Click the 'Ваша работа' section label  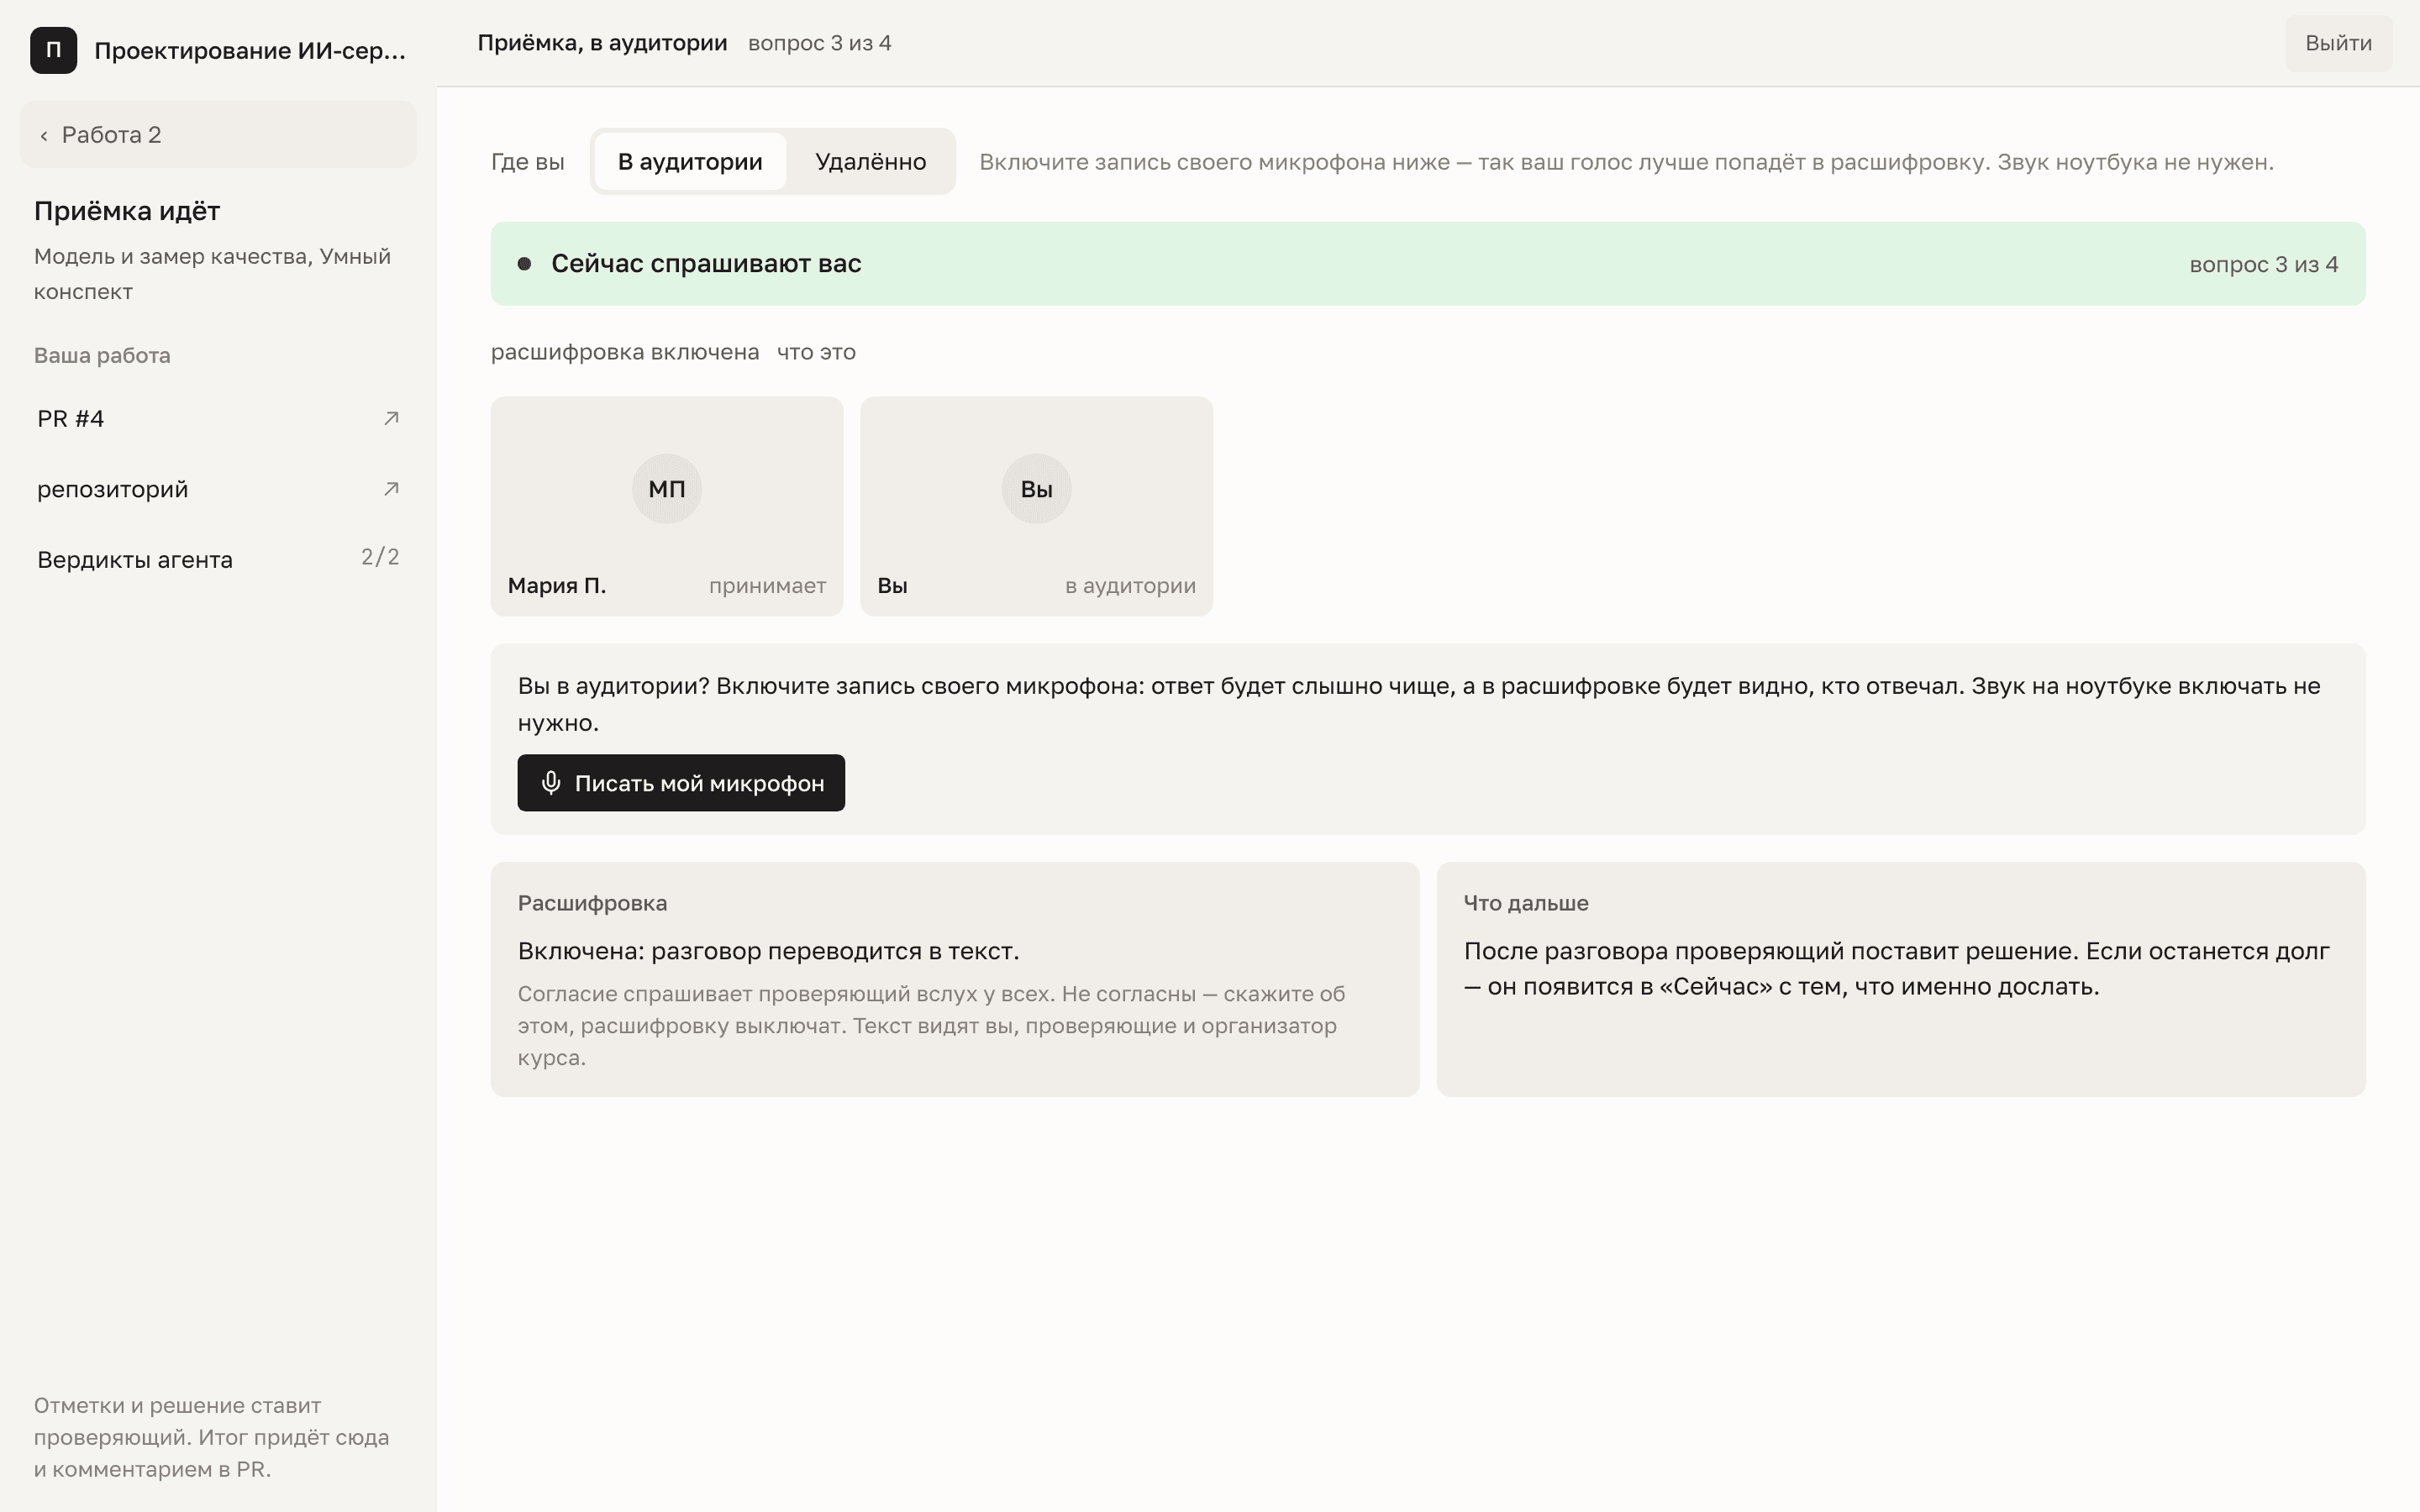(102, 355)
